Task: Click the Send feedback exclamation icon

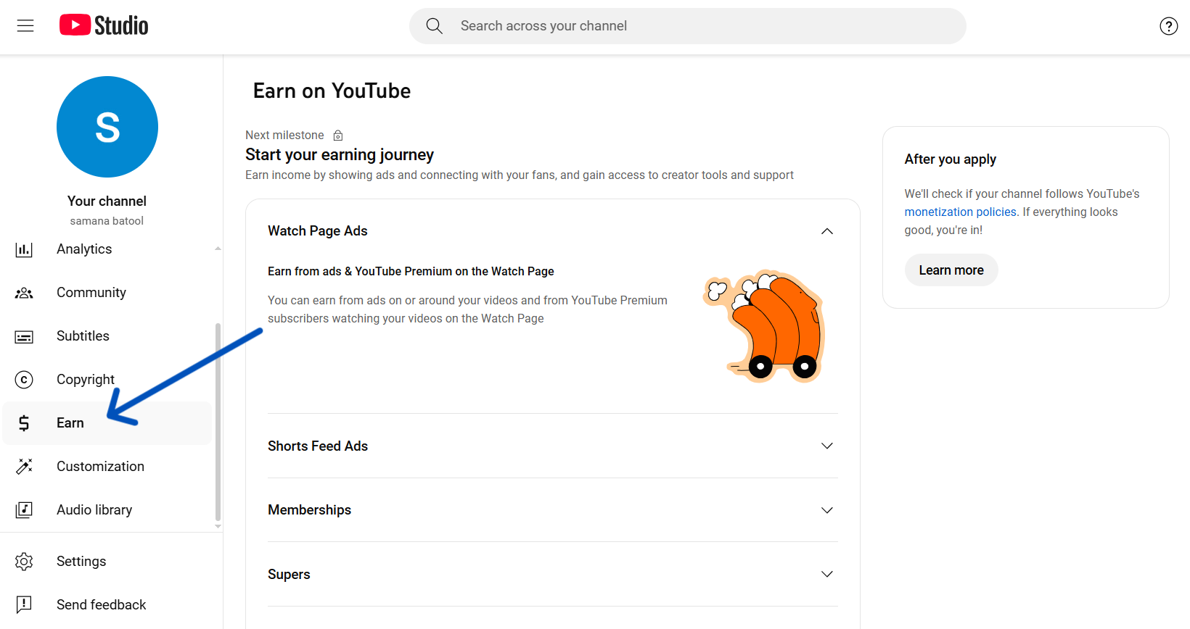Action: click(x=24, y=605)
